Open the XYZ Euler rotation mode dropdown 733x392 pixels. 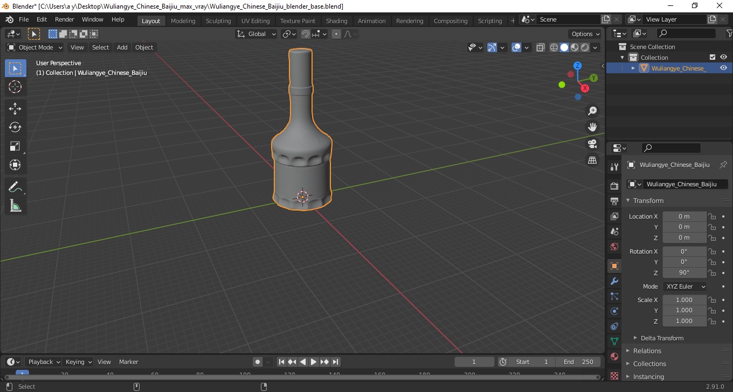684,286
